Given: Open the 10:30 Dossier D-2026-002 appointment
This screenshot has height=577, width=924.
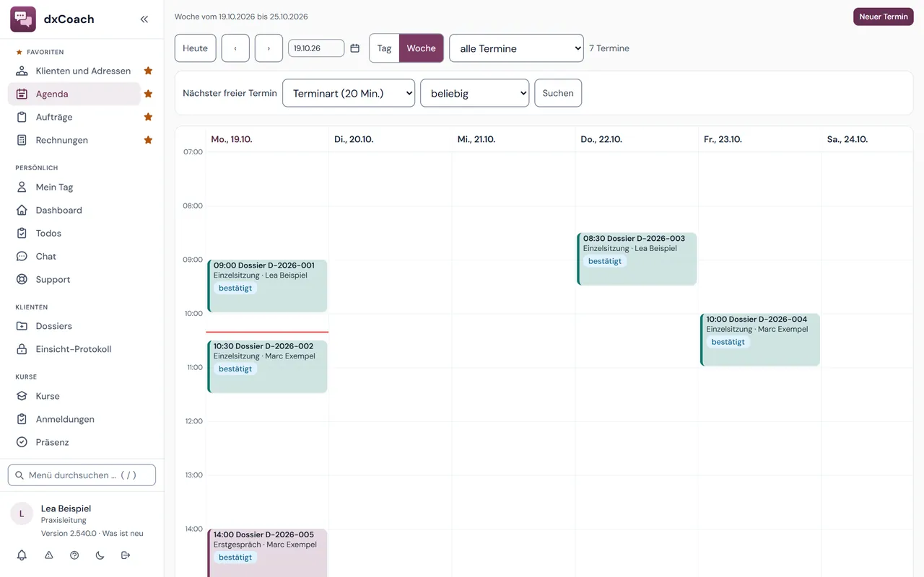Looking at the screenshot, I should 267,366.
